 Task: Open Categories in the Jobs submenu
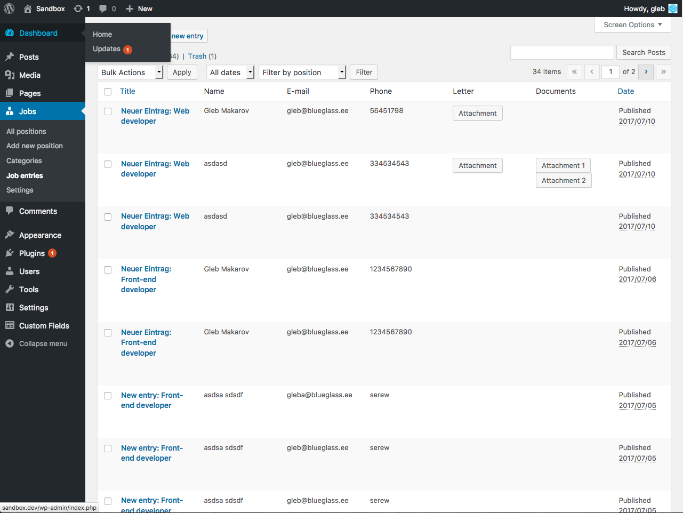pyautogui.click(x=24, y=161)
